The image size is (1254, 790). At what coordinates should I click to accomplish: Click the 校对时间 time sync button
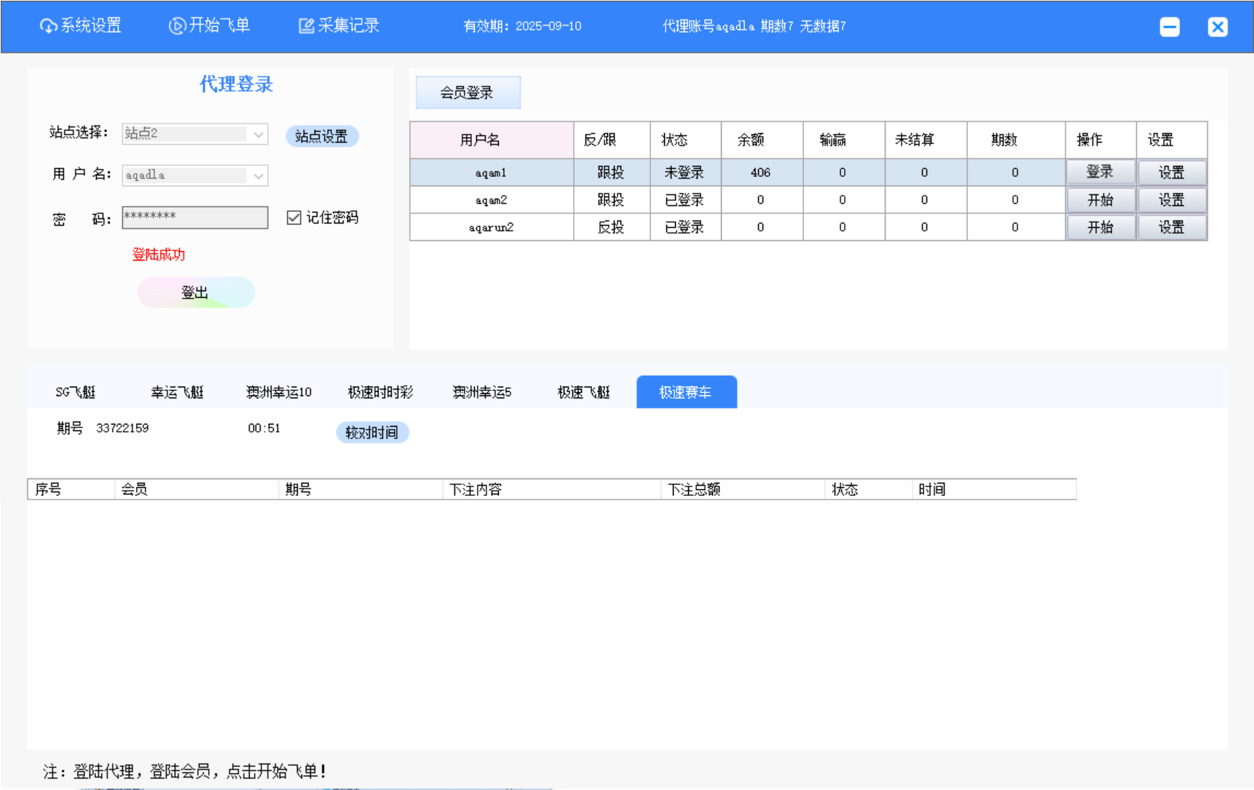click(372, 432)
